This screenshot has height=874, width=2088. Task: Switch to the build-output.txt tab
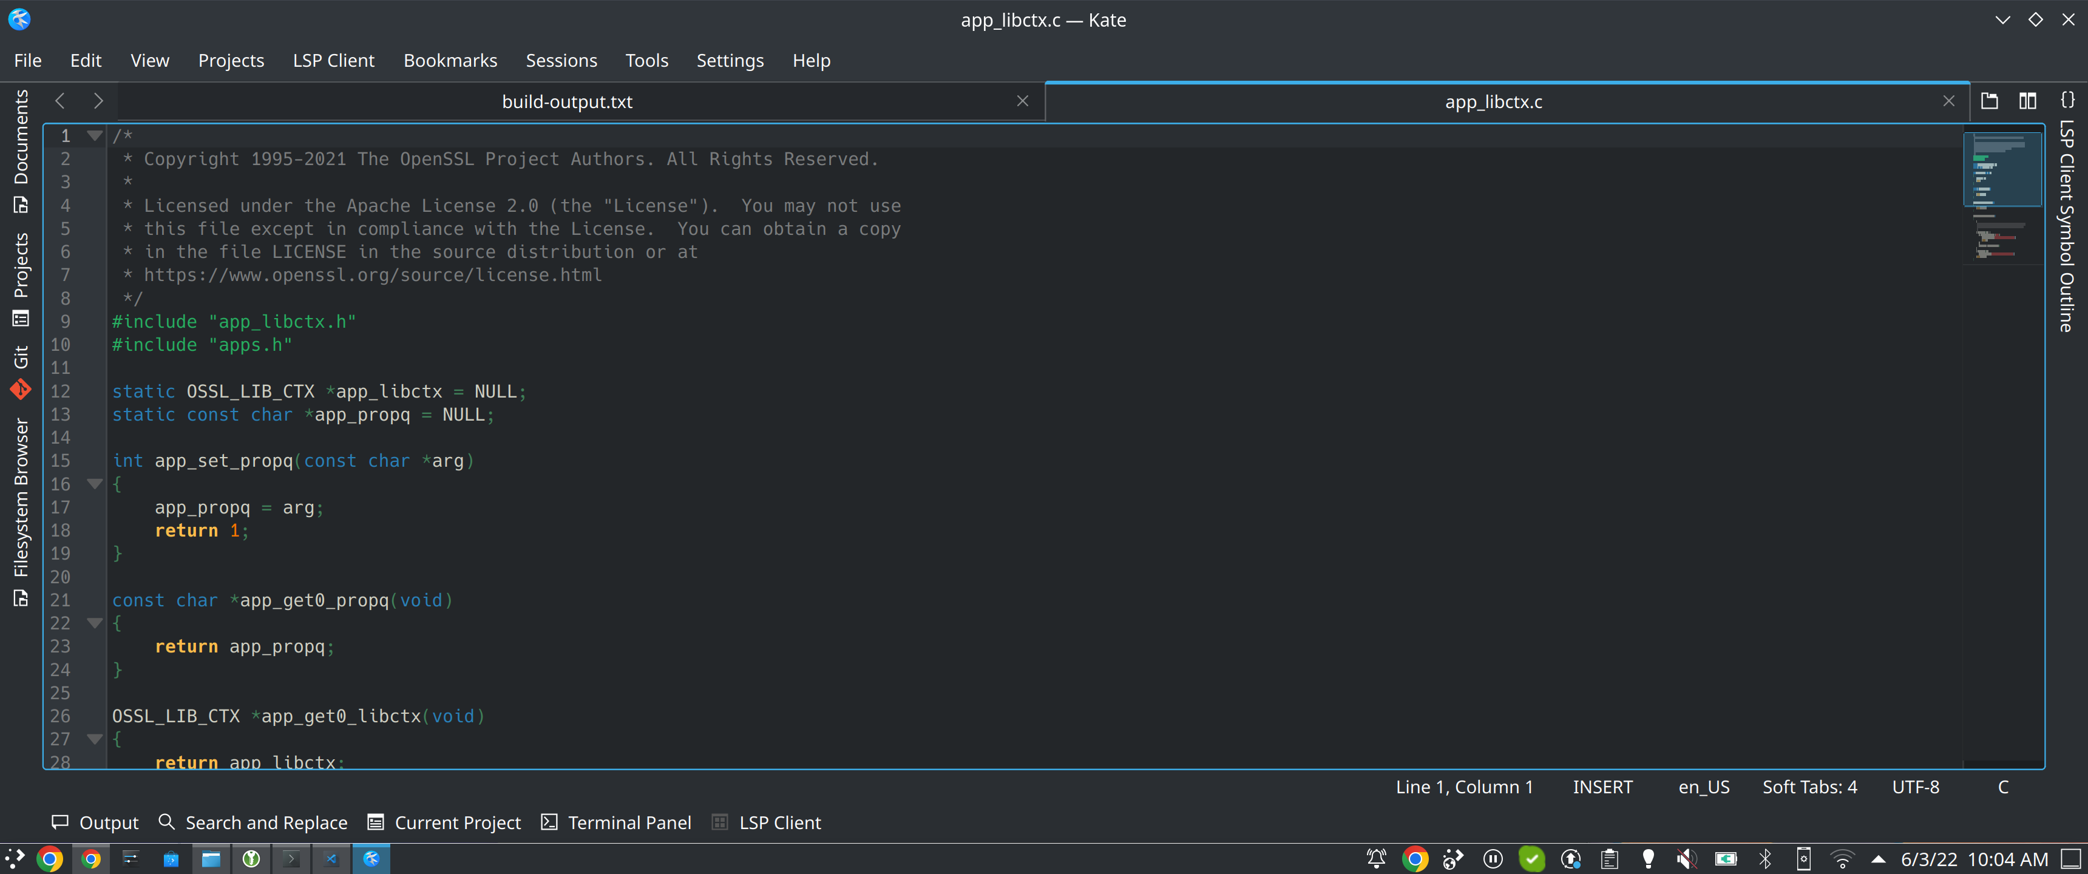[566, 102]
